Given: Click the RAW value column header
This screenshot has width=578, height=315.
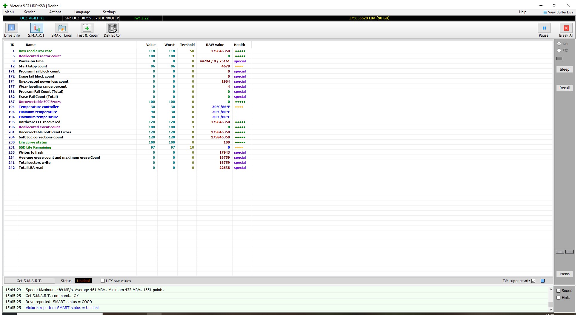Looking at the screenshot, I should click(x=215, y=45).
